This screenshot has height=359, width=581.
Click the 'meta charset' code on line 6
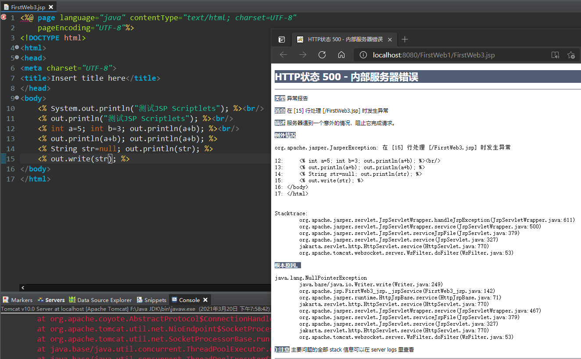tap(68, 68)
